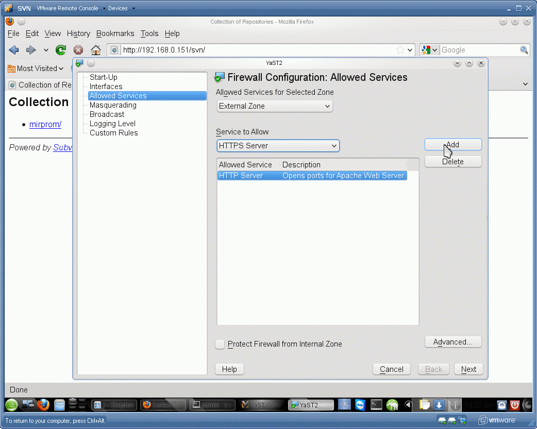Open Most Visited bookmarks folder
The width and height of the screenshot is (537, 429).
[x=36, y=68]
